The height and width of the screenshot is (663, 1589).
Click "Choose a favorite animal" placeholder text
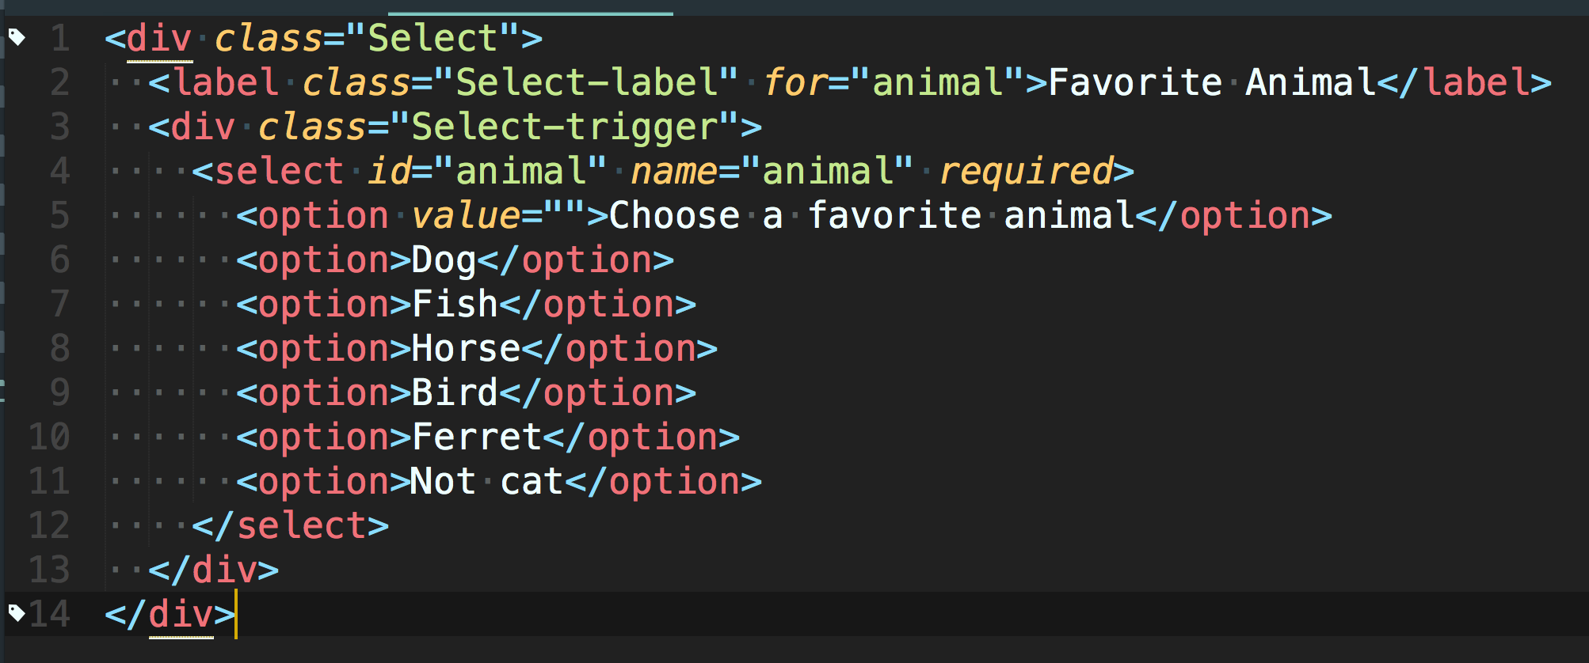pyautogui.click(x=871, y=215)
